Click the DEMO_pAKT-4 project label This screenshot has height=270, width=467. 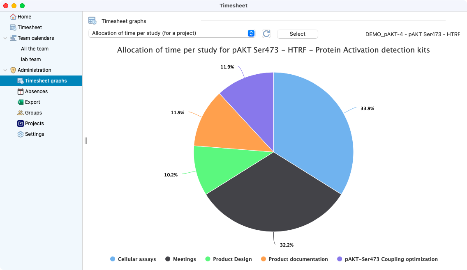point(412,34)
